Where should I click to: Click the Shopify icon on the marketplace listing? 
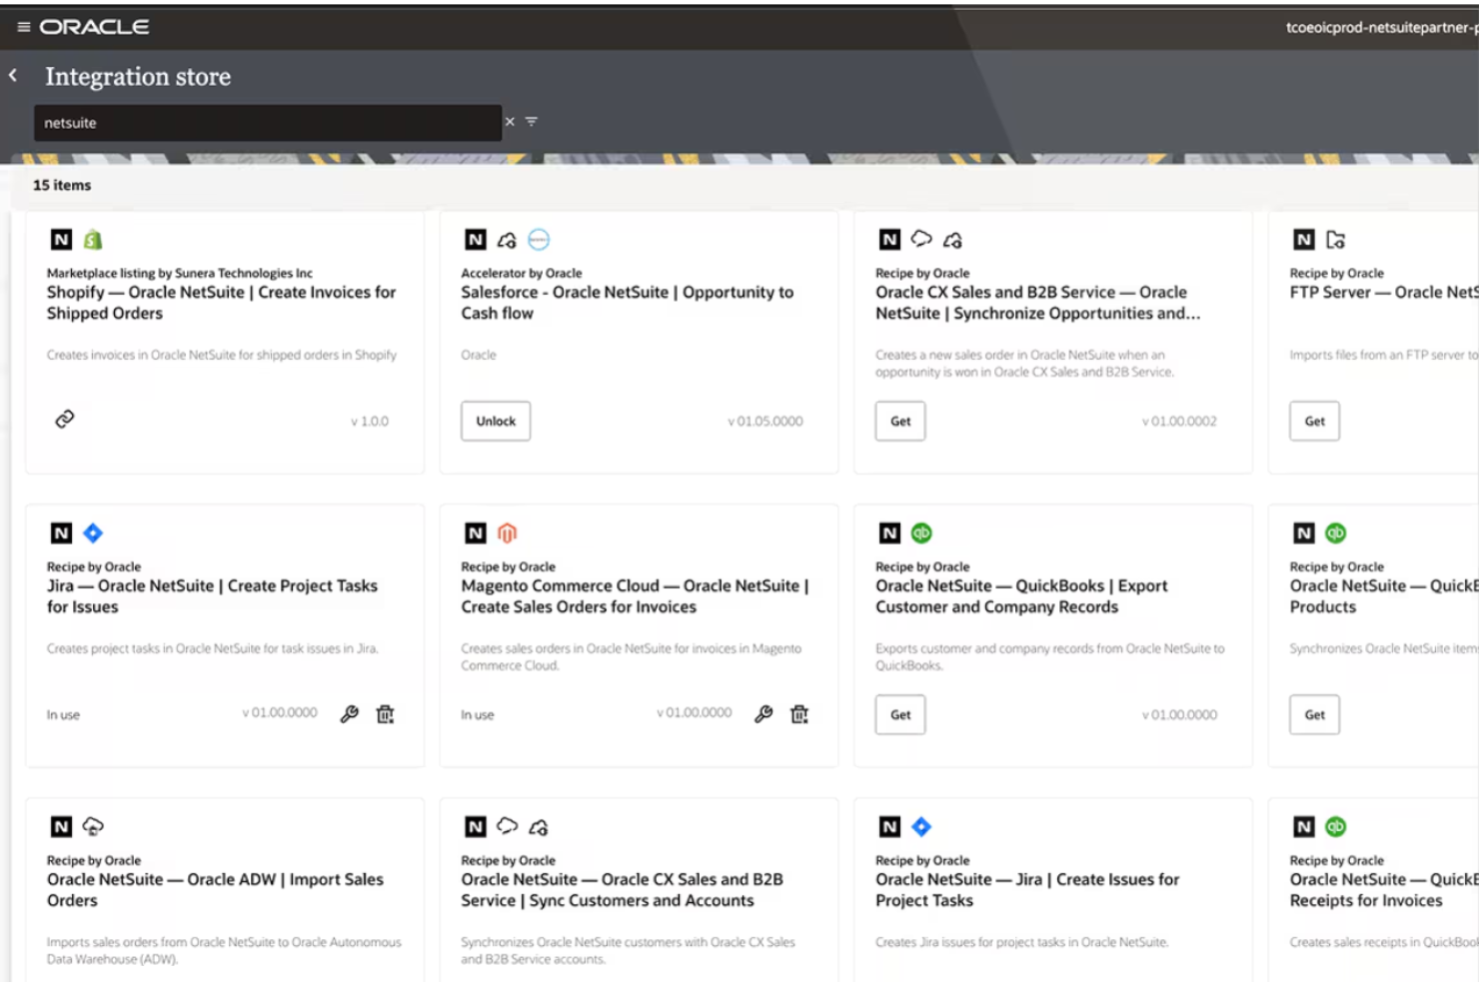click(x=92, y=239)
